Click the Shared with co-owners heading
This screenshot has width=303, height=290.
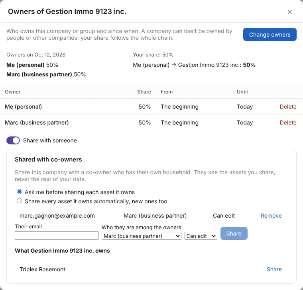click(x=48, y=160)
